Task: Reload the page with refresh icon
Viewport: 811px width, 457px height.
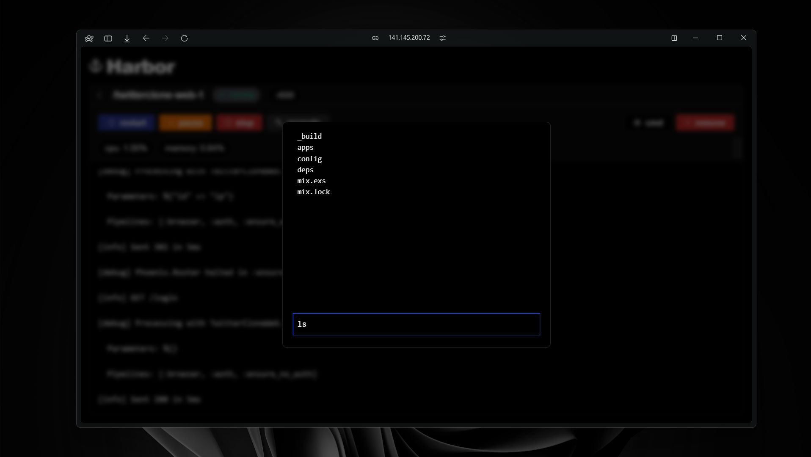Action: point(184,38)
